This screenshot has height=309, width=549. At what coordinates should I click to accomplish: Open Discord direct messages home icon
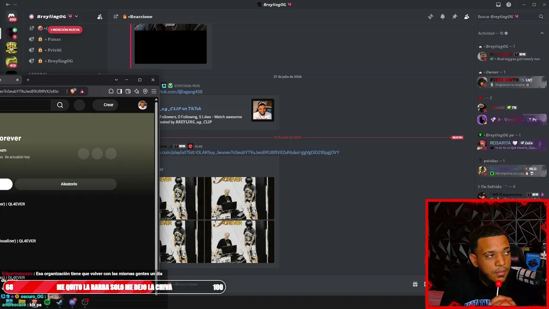(12, 17)
